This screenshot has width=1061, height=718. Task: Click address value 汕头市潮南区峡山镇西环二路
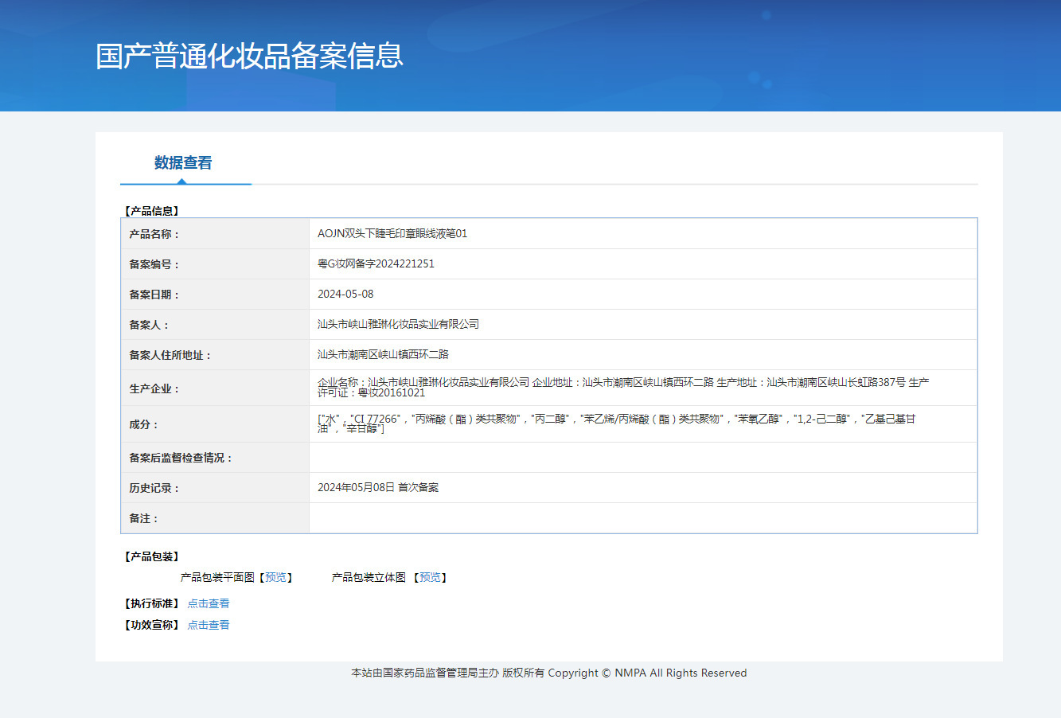[383, 354]
